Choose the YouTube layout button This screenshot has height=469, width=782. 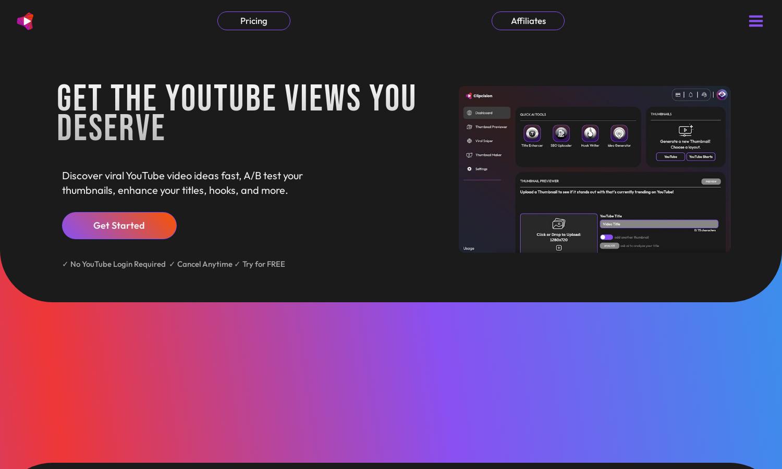[670, 157]
